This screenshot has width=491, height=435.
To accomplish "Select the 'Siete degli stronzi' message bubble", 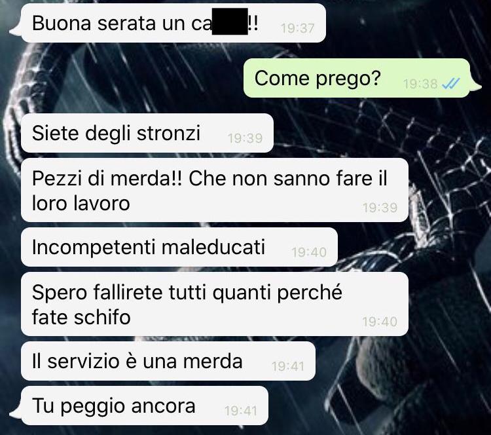I will [147, 133].
